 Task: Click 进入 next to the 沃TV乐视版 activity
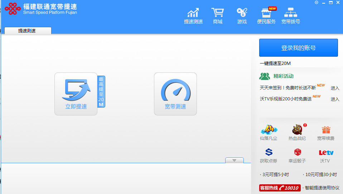pyautogui.click(x=335, y=99)
